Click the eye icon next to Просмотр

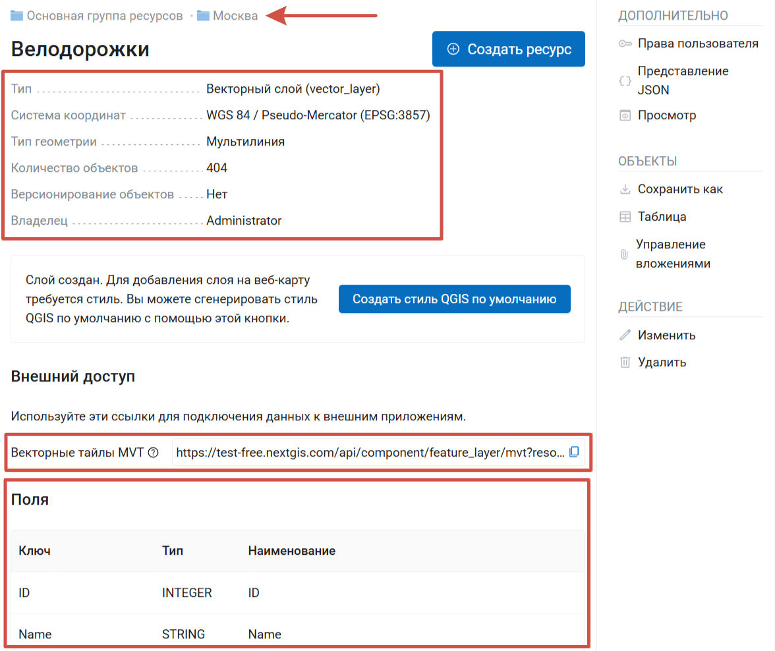(625, 115)
